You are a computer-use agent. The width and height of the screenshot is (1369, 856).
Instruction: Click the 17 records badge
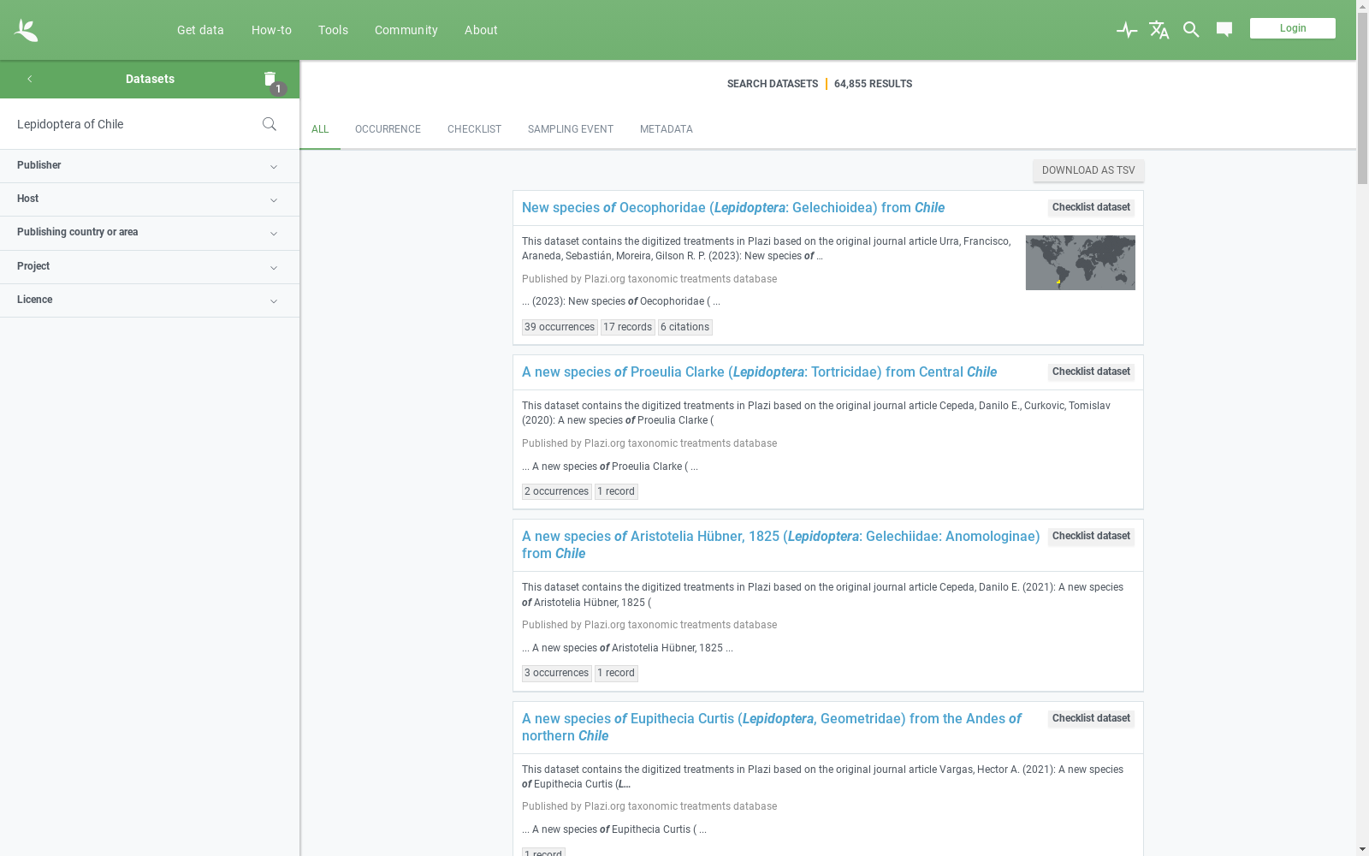tap(628, 327)
